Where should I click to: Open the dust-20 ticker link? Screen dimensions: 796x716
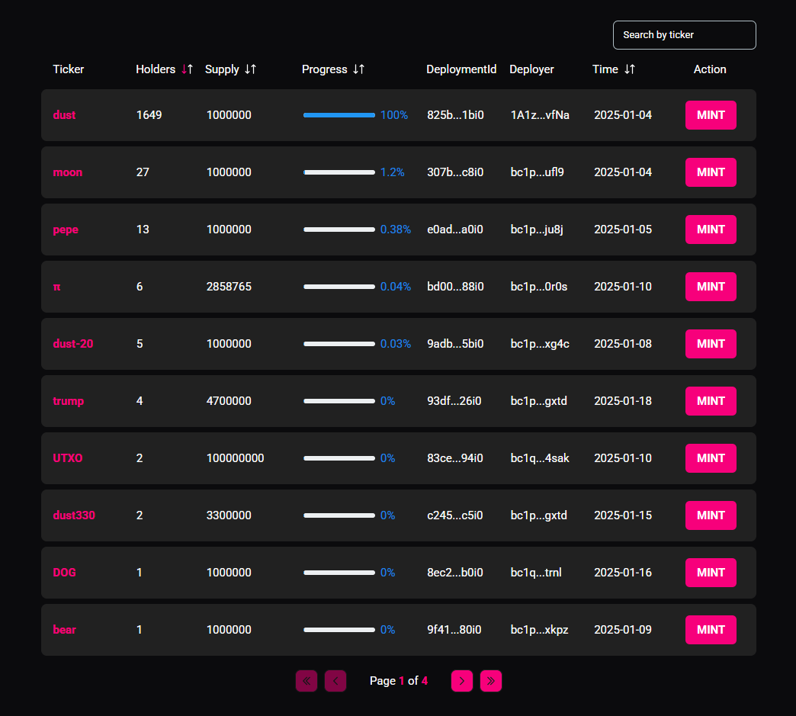point(73,344)
